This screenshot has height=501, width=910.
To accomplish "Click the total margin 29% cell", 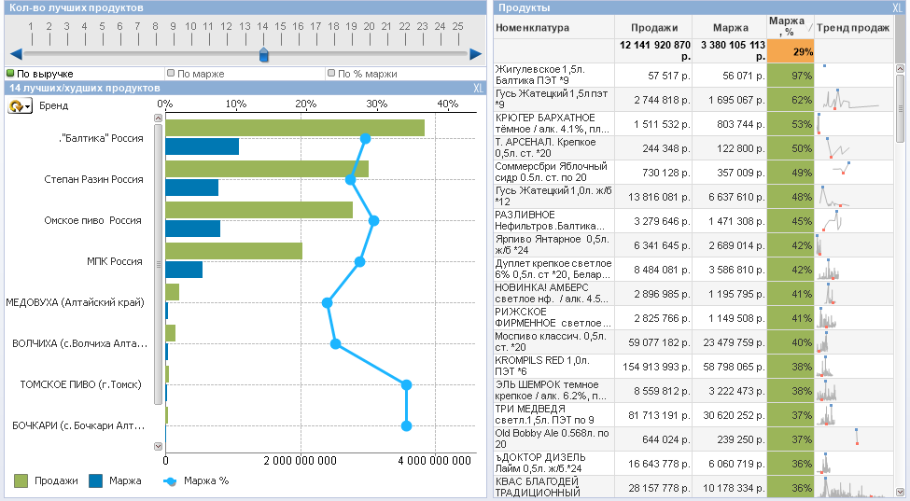I will click(791, 51).
